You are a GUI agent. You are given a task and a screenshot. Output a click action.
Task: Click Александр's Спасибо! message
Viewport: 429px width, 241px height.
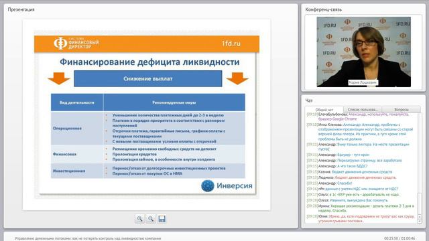[x=329, y=183]
